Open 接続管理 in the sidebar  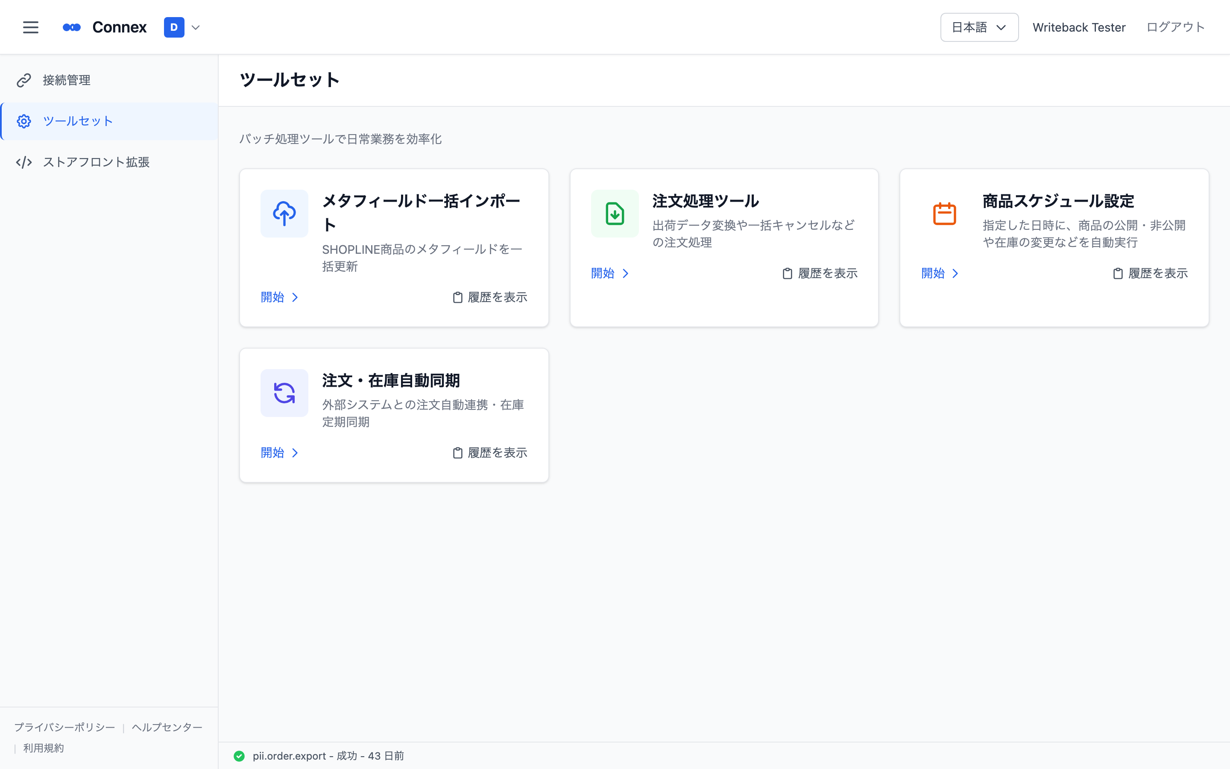click(109, 80)
